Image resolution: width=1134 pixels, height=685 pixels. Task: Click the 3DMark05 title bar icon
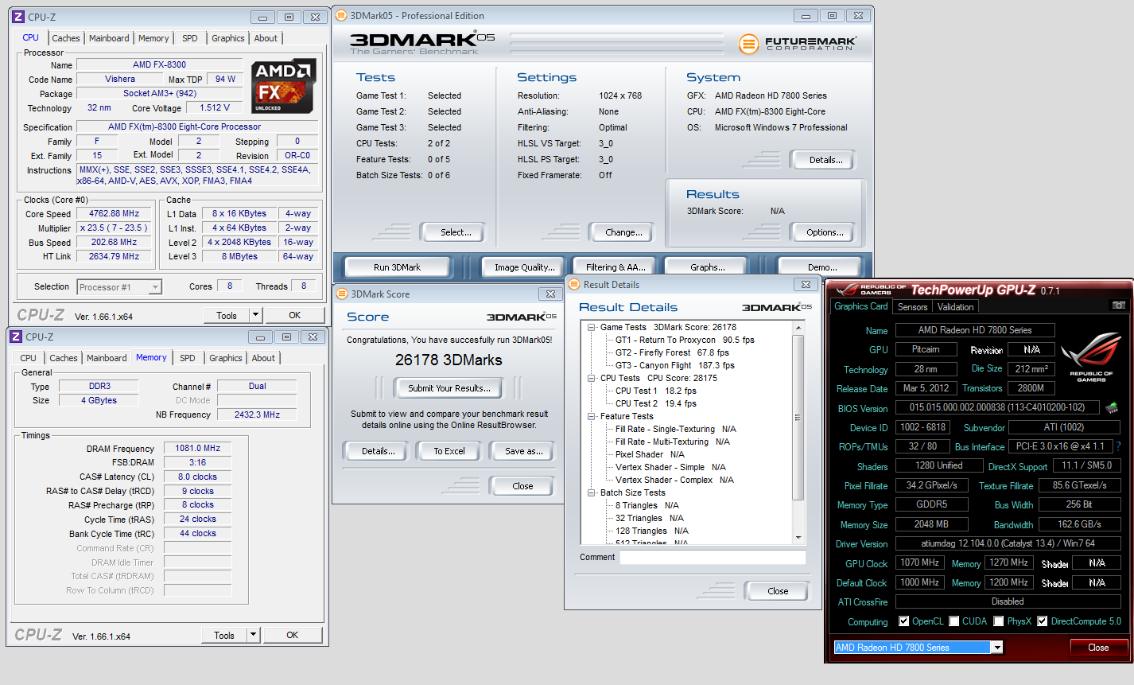point(341,15)
